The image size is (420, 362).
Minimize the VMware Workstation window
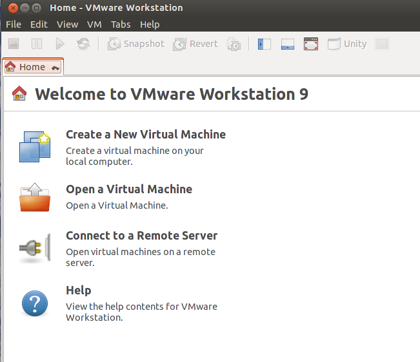tap(25, 8)
